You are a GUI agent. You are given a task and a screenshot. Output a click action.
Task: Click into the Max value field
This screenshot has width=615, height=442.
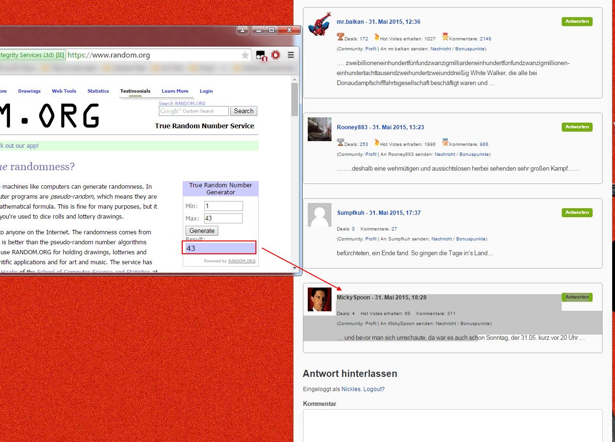223,219
